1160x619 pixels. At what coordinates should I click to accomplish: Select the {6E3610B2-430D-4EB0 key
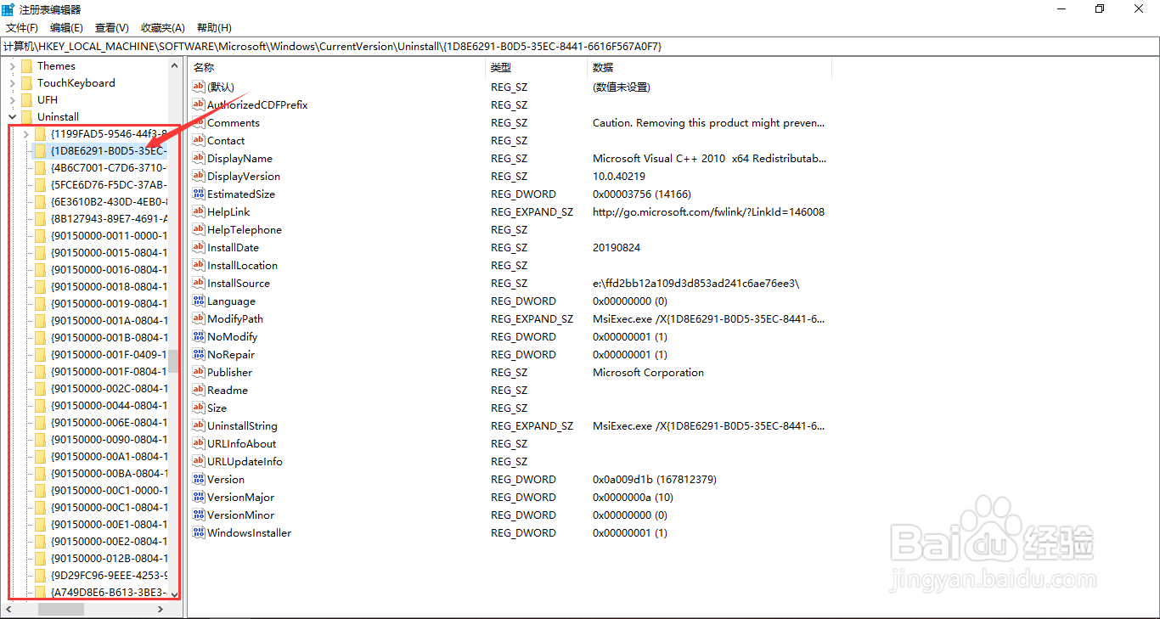pos(108,201)
